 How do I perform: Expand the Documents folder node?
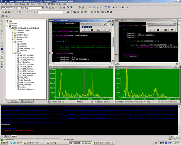point(13,33)
